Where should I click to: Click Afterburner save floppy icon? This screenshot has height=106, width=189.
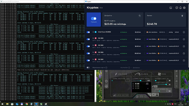141,96
